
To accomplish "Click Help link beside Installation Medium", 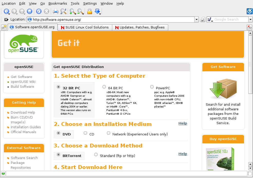I will pyautogui.click(x=183, y=123).
